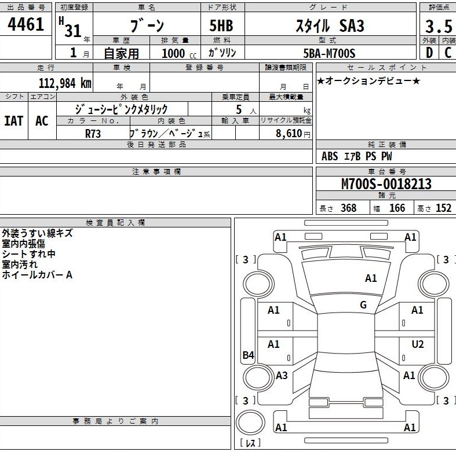Select lot number 4461
456x452 pixels.
[25, 24]
